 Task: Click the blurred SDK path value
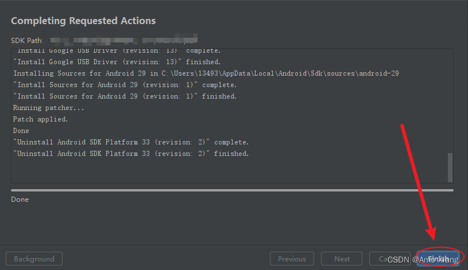tap(123, 41)
